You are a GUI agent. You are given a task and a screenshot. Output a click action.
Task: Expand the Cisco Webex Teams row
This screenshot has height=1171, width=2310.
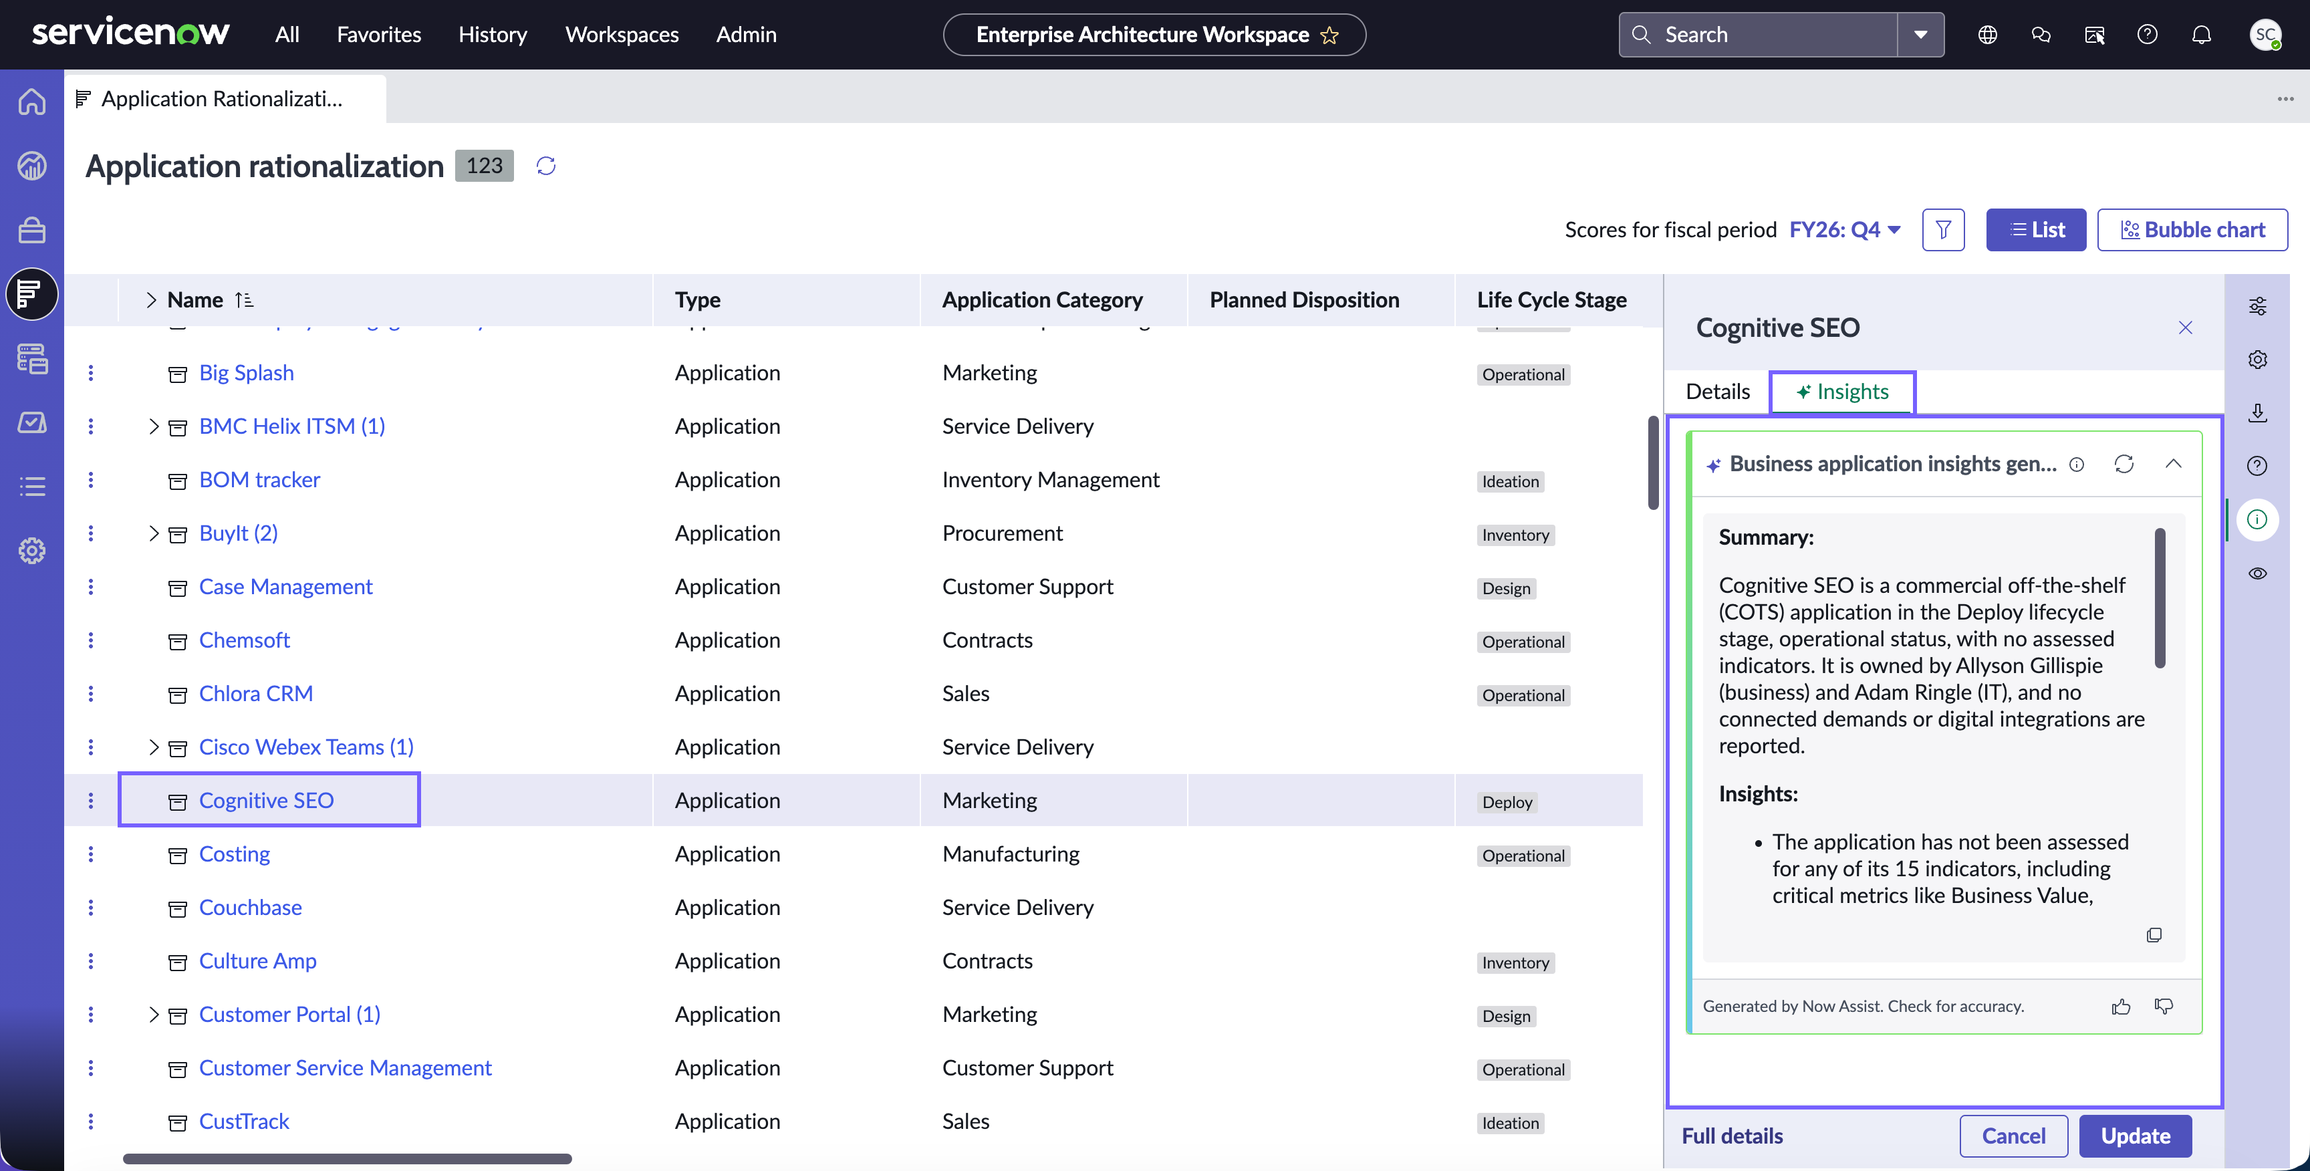coord(153,748)
